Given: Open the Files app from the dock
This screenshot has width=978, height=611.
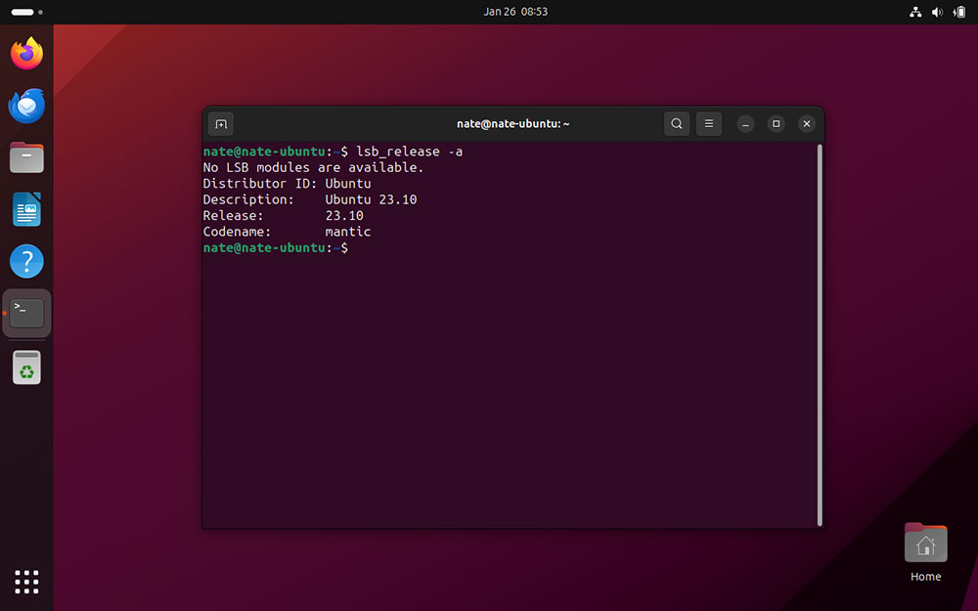Looking at the screenshot, I should pyautogui.click(x=26, y=157).
